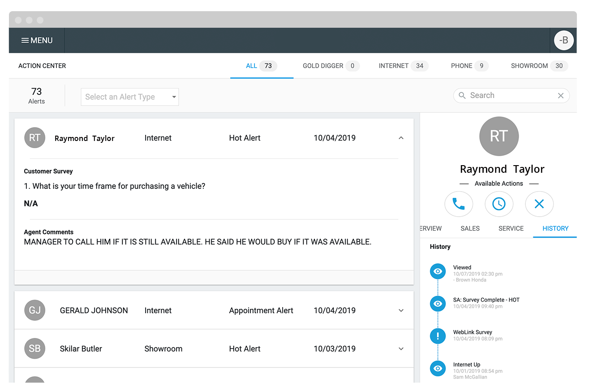Image resolution: width=589 pixels, height=384 pixels.
Task: Click Raymond Taylor's RT avatar in the alert list
Action: coord(34,138)
